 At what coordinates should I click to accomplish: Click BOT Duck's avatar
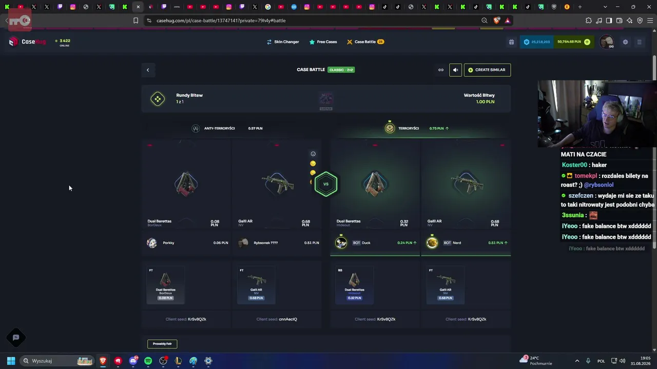pos(341,243)
